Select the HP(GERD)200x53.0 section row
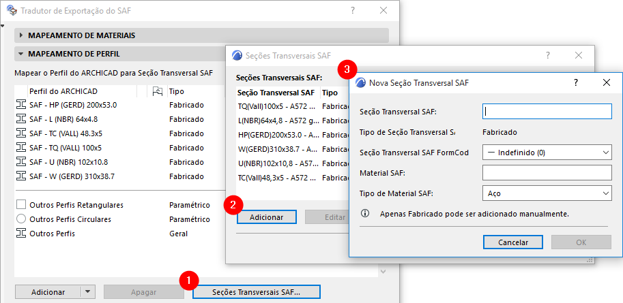Viewport: 623px width, 303px height. pos(292,135)
